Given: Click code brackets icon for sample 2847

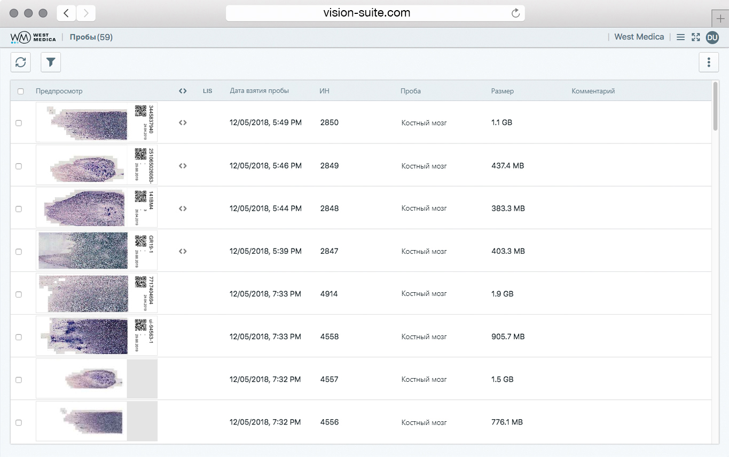Looking at the screenshot, I should (x=183, y=251).
